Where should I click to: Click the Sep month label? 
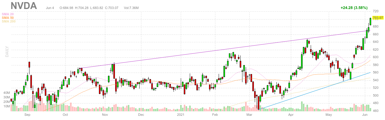point(27,115)
